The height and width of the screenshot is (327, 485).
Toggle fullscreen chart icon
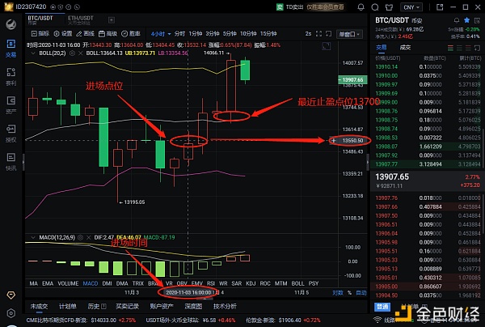click(319, 34)
